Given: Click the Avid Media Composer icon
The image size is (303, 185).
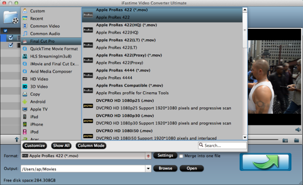Looking at the screenshot, I should (25, 72).
